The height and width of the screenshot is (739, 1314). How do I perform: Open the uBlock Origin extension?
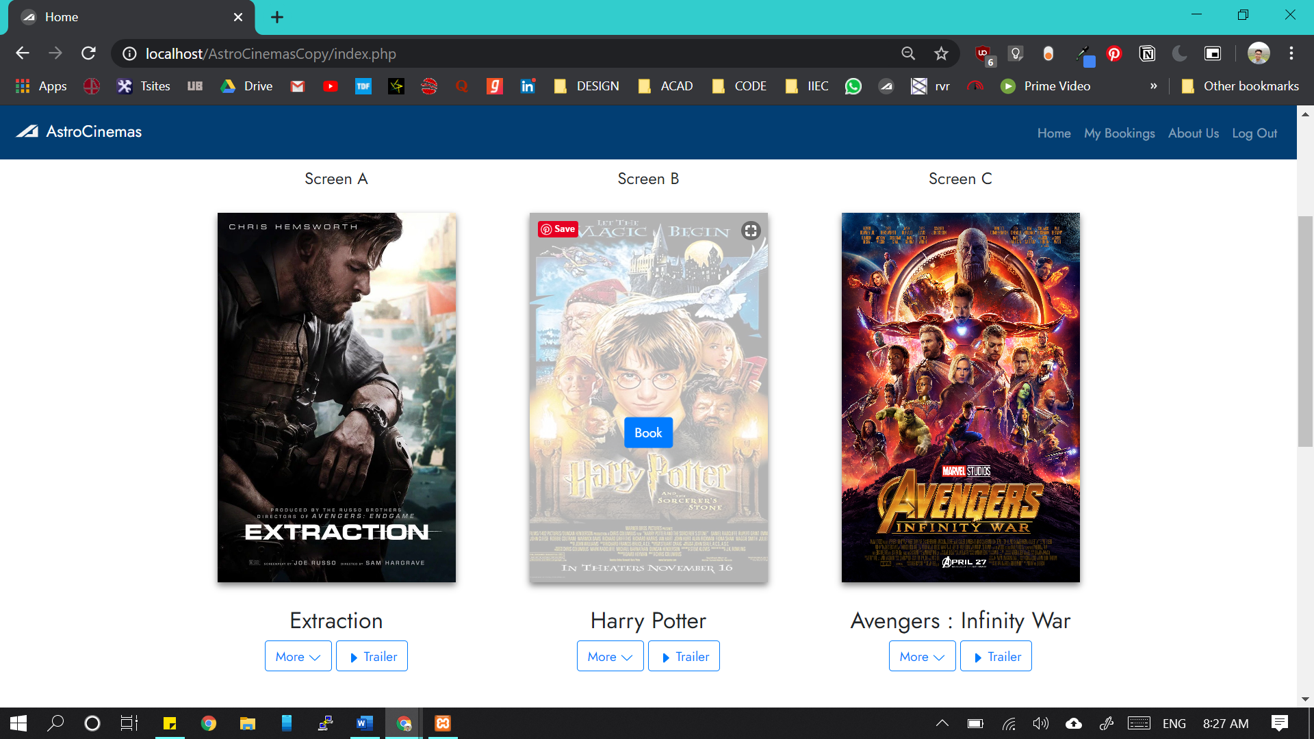(983, 54)
